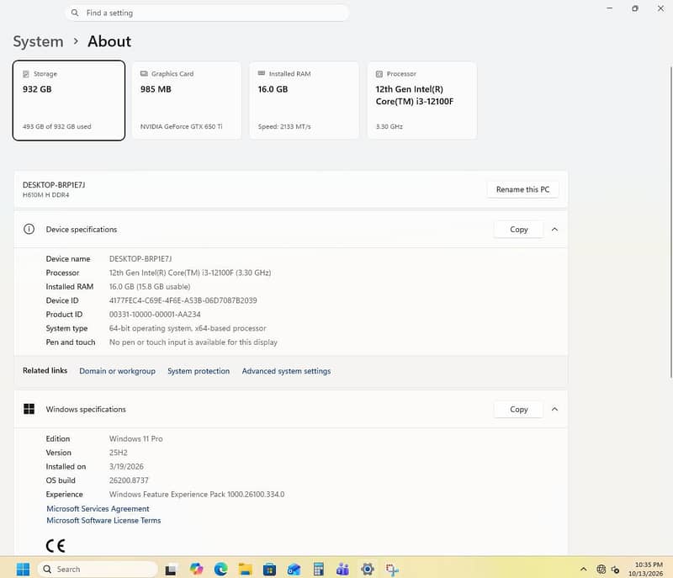
Task: Click the Windows Feature Experience Pack value
Action: coord(197,495)
